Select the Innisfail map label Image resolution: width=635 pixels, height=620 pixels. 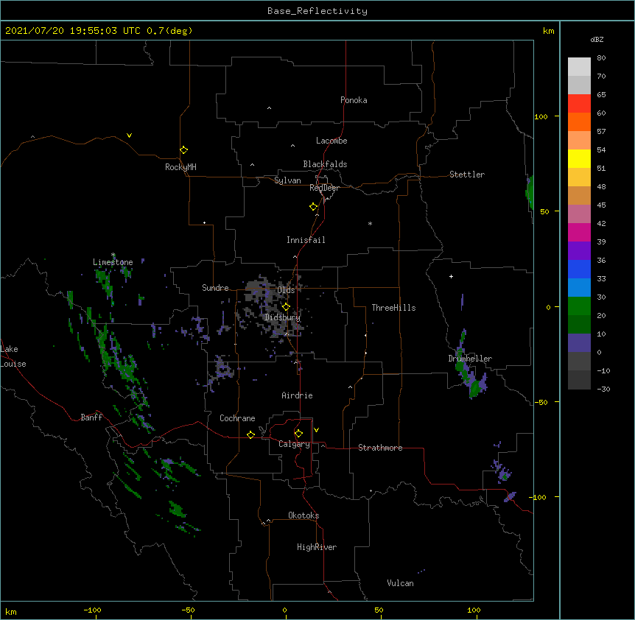pyautogui.click(x=306, y=240)
